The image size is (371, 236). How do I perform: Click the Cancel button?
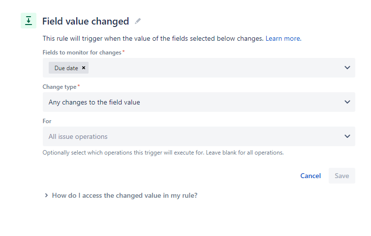click(x=310, y=176)
